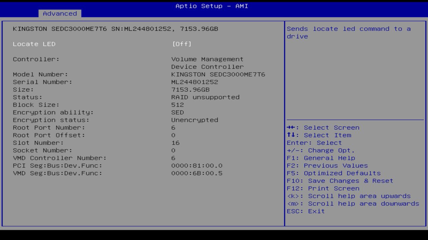Screen dimensions: 428x240
Task: Switch to the Advanced tab
Action: point(60,13)
